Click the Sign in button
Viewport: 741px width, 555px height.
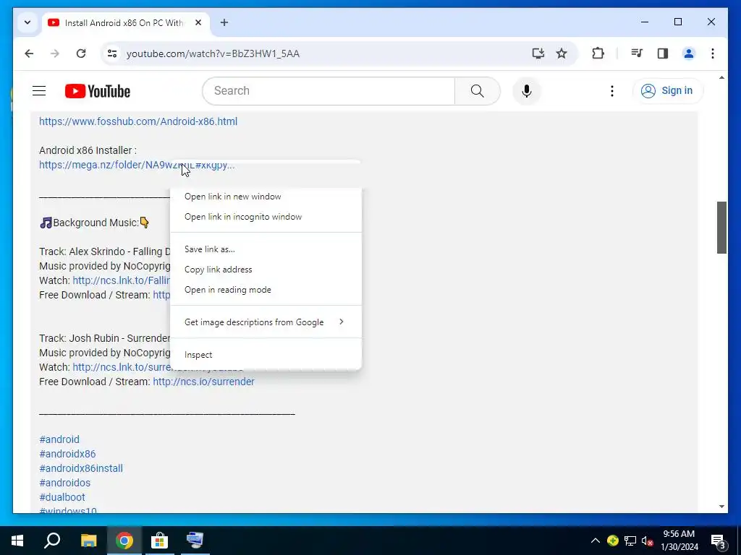point(668,90)
